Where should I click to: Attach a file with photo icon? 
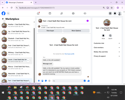click(x=42, y=81)
